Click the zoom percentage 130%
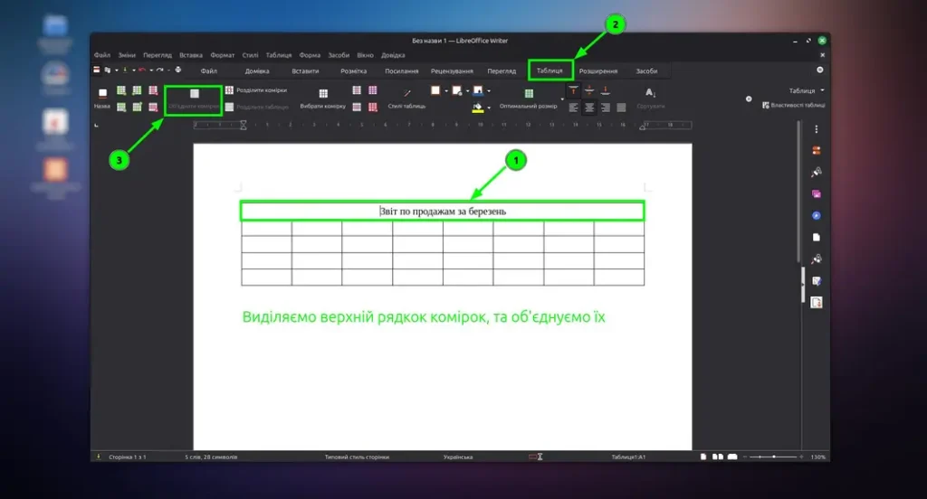Screen dimensions: 927x499 click(818, 457)
